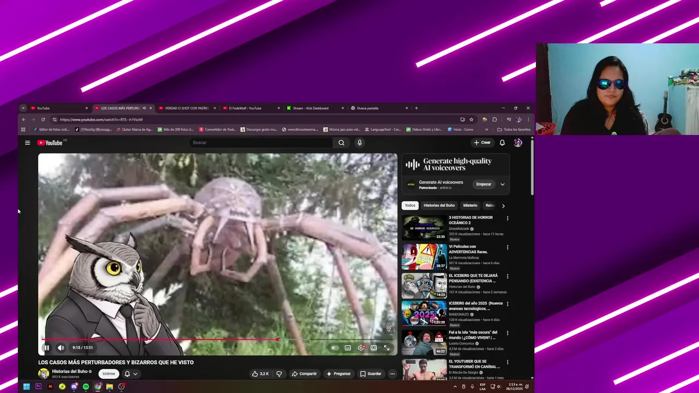Open the YouTube account avatar menu

point(518,142)
